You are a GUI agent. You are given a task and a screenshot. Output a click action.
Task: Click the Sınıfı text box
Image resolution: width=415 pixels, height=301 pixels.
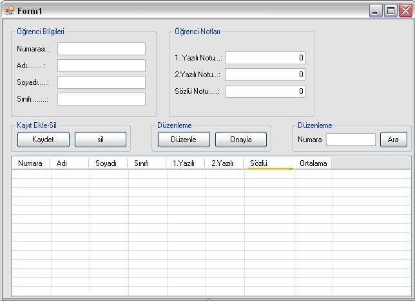point(101,99)
